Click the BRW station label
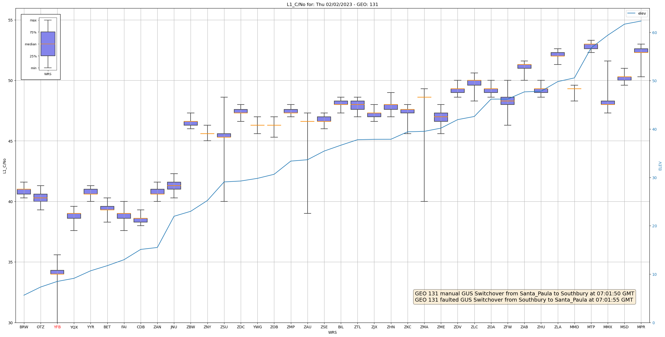Image resolution: width=665 pixels, height=337 pixels. [24, 327]
